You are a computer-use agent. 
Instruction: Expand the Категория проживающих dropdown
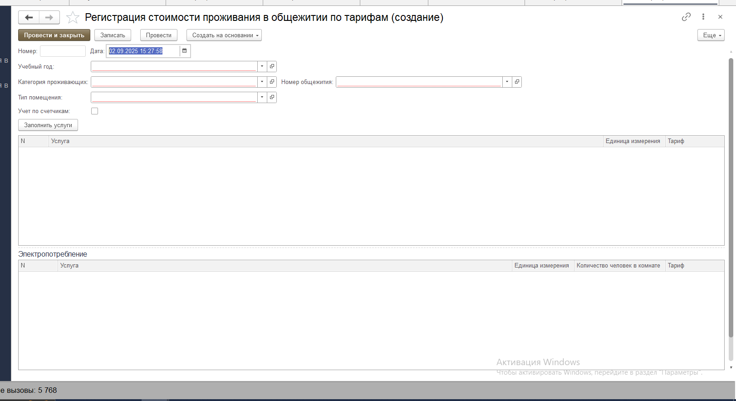click(262, 82)
